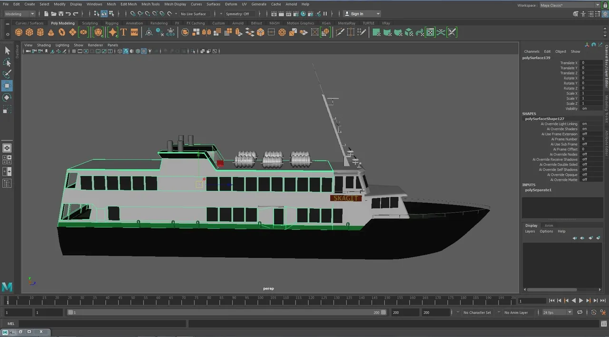The height and width of the screenshot is (337, 609).
Task: Open the 24 fps frame rate dropdown
Action: pos(557,312)
